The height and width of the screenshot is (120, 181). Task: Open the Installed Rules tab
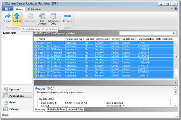(x=75, y=109)
